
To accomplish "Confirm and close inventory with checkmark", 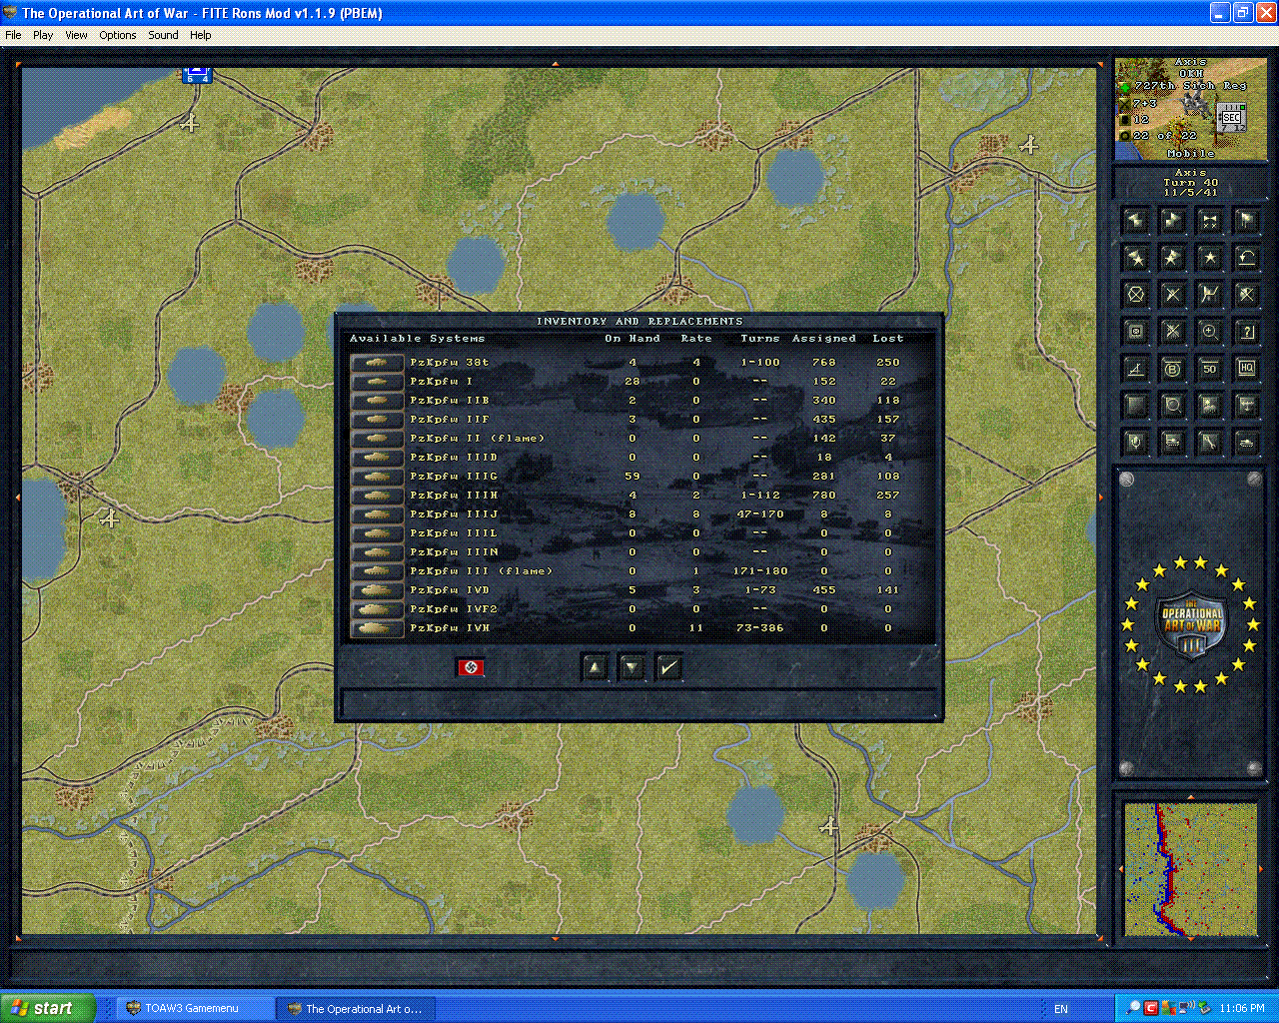I will tap(668, 667).
